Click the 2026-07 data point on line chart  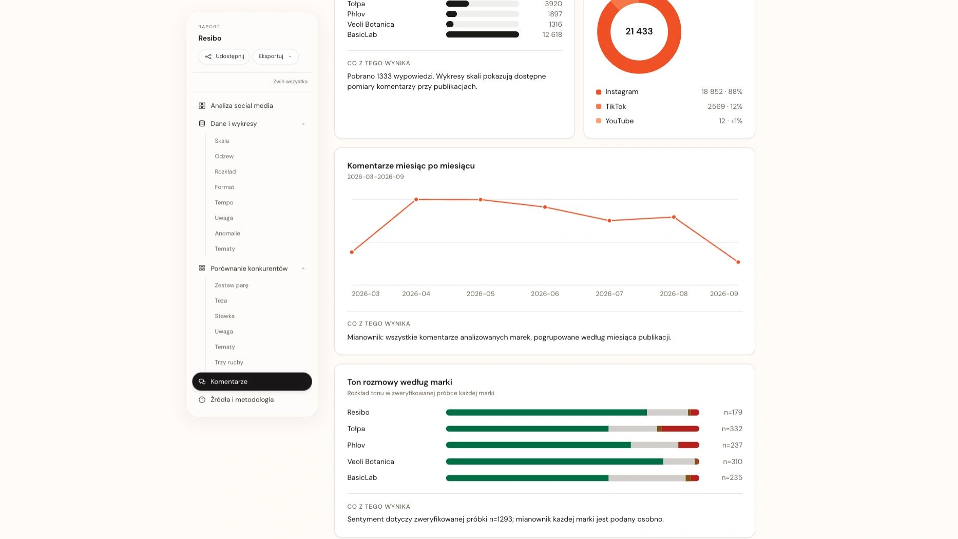(609, 221)
